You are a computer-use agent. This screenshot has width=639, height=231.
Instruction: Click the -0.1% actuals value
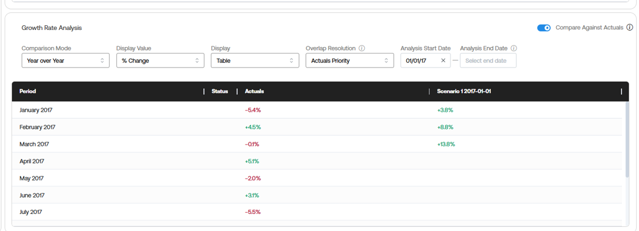click(x=252, y=145)
